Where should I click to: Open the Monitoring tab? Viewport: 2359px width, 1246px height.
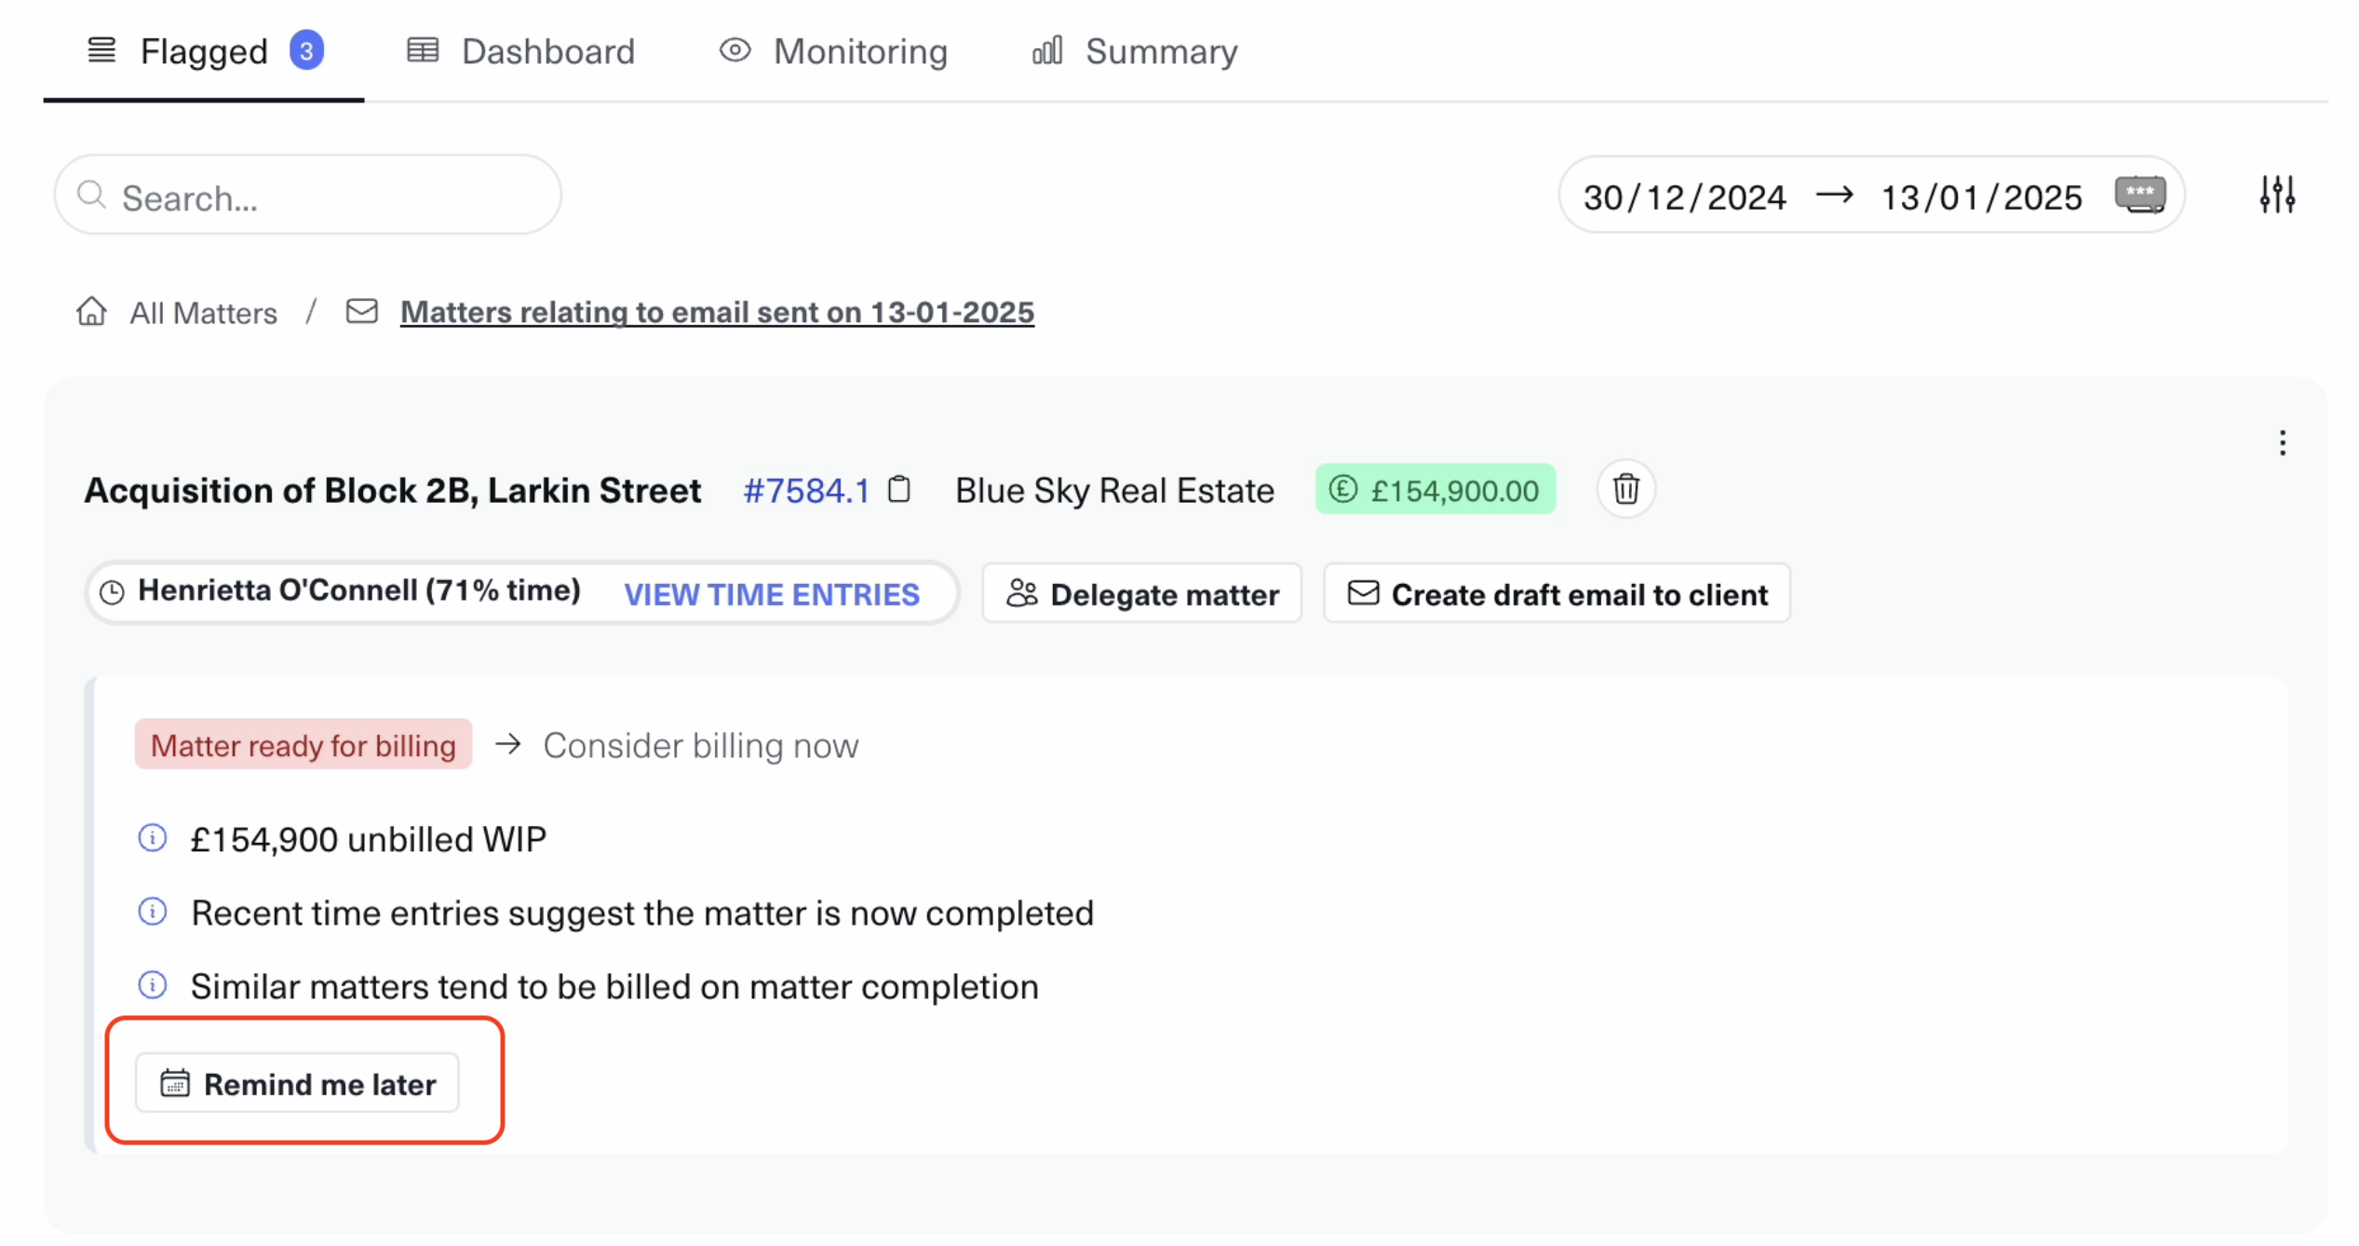[x=833, y=51]
